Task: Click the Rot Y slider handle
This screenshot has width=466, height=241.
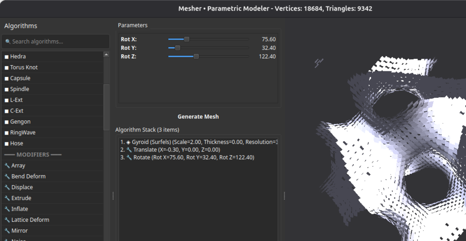Action: 178,48
